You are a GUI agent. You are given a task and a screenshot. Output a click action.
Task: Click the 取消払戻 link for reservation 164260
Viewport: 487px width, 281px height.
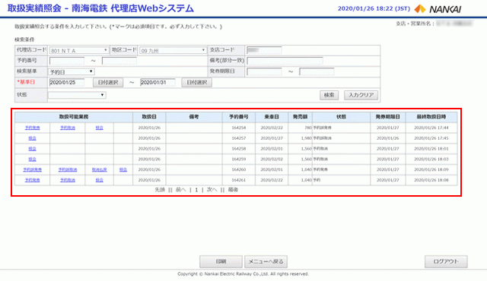pos(100,169)
